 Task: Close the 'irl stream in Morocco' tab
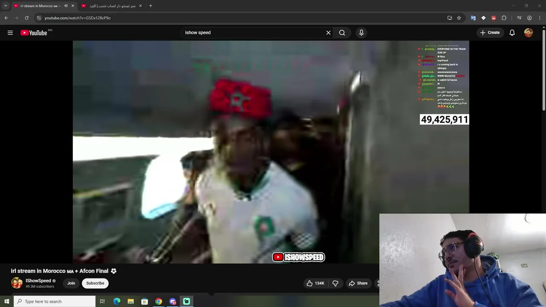click(73, 6)
